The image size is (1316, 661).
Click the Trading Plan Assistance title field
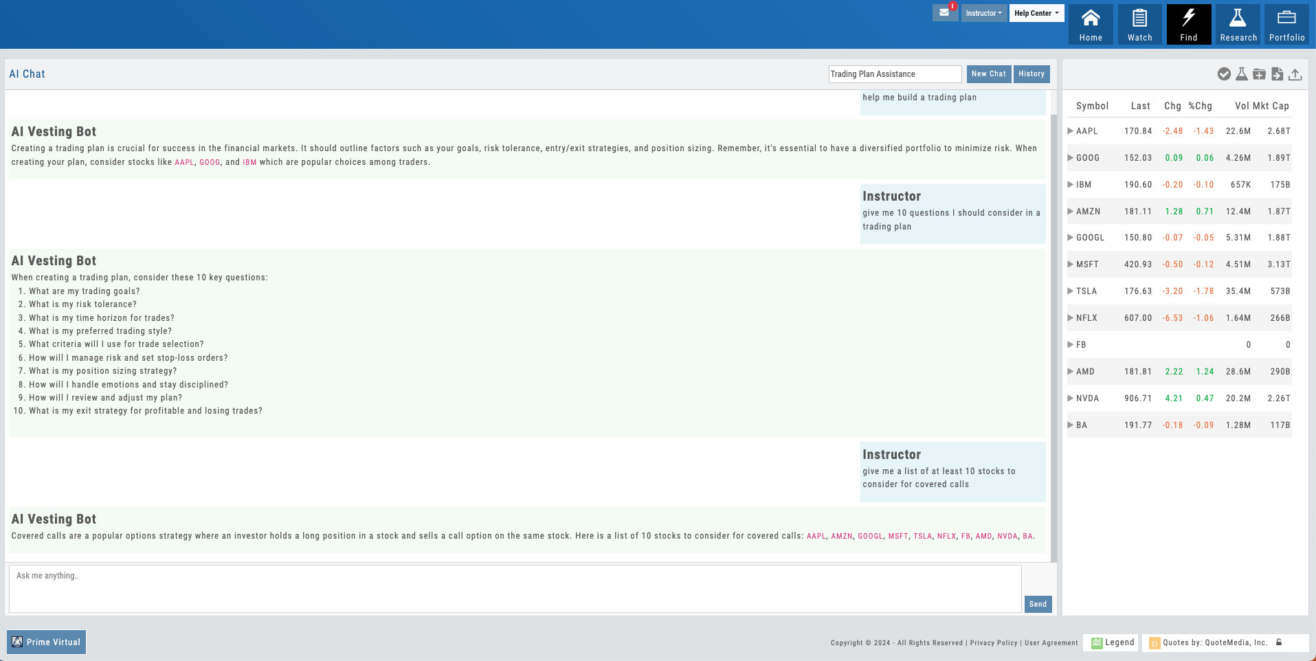click(895, 74)
